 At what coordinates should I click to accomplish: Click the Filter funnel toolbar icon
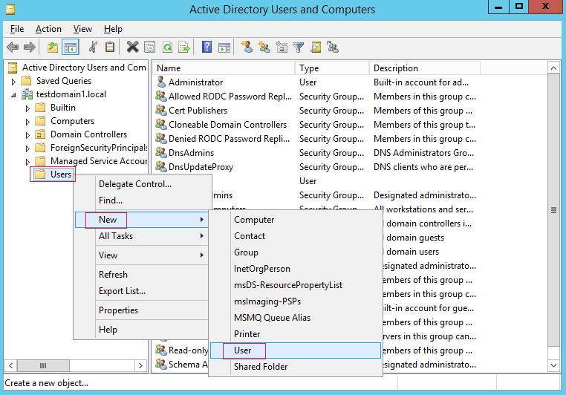click(x=299, y=48)
